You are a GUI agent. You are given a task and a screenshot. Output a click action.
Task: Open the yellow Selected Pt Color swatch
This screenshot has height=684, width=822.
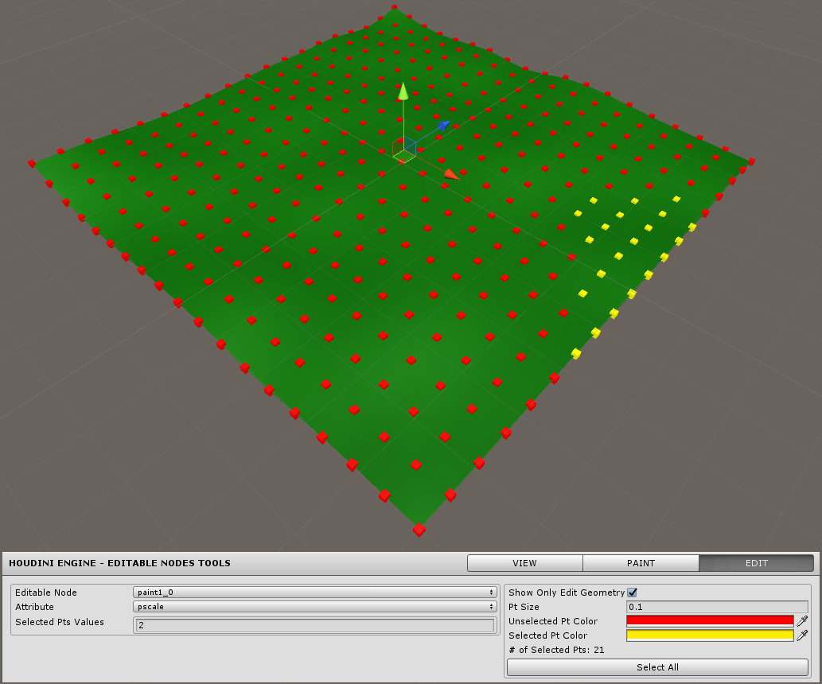(710, 635)
